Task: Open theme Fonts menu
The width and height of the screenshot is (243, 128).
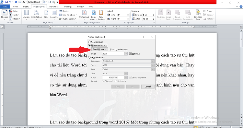Action: (x=14, y=15)
